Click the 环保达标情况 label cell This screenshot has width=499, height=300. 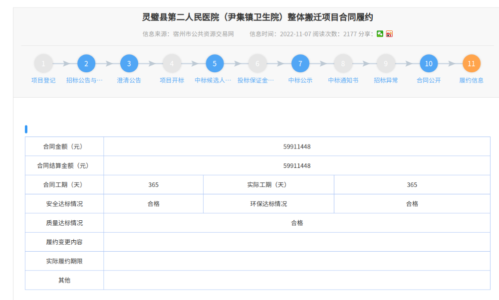(268, 204)
